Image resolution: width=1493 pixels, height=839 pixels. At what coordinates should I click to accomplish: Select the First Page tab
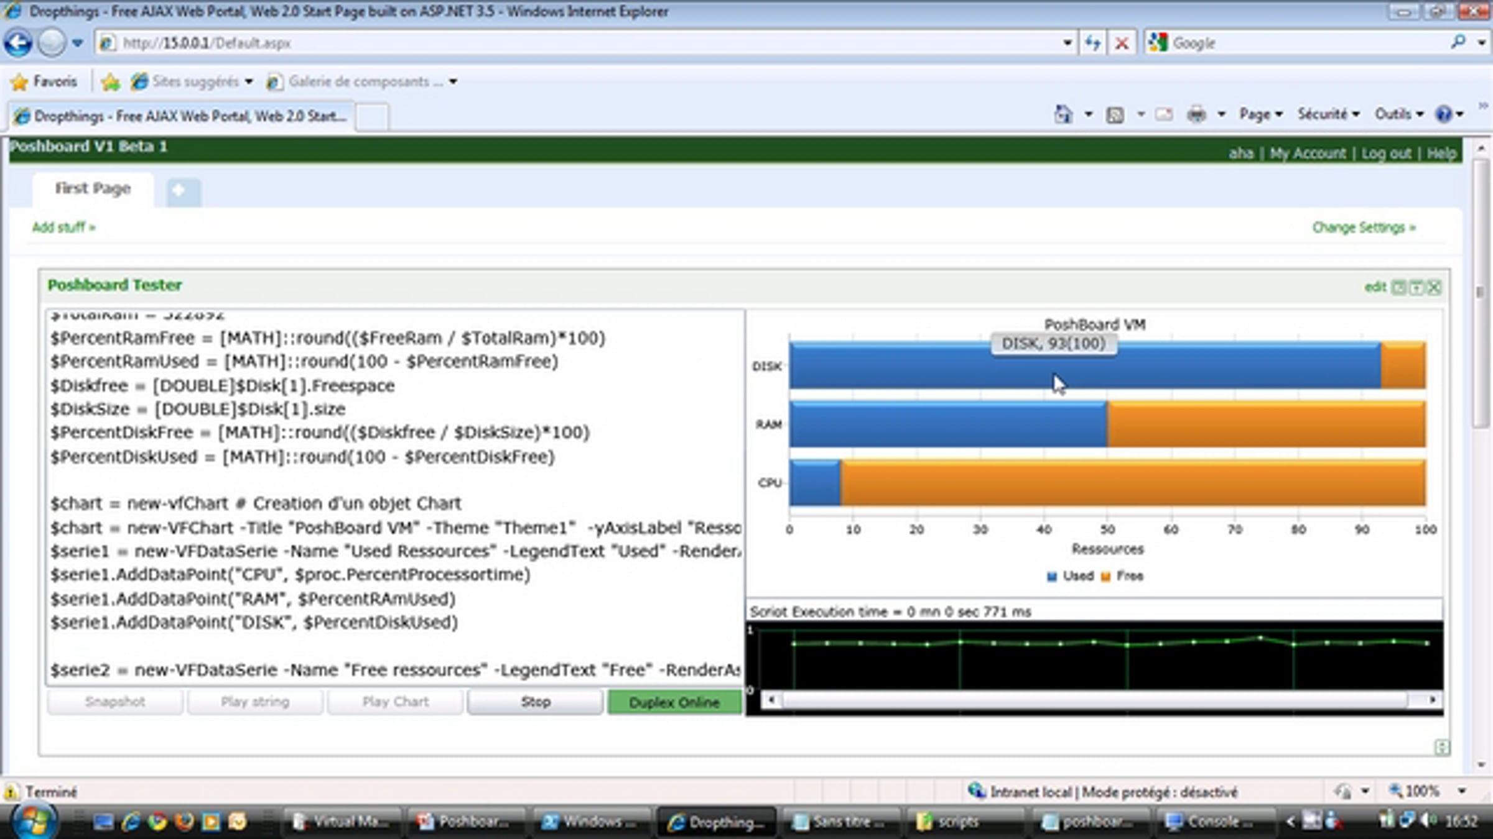tap(93, 189)
